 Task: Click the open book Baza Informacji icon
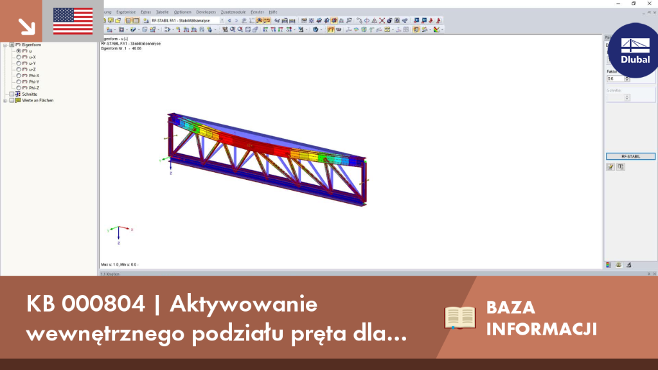(460, 317)
